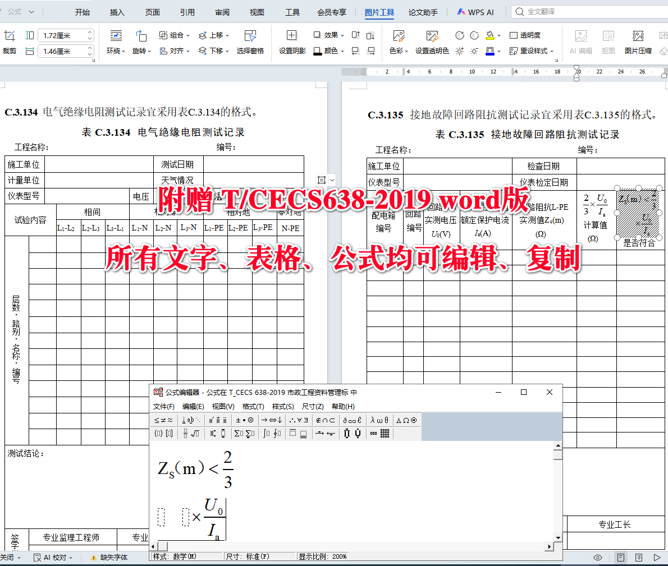Increase picture contrast
668x566 pixels.
[459, 35]
